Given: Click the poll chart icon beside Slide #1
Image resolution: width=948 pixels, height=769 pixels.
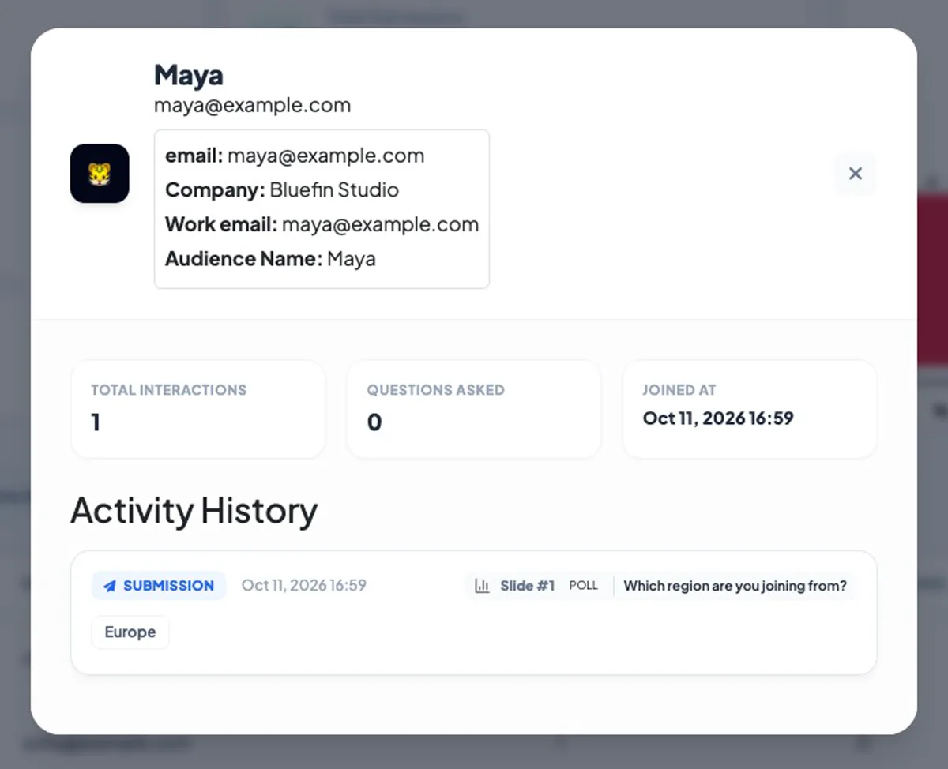Looking at the screenshot, I should click(482, 586).
